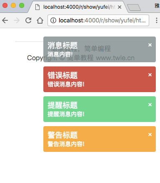The width and height of the screenshot is (160, 183).
Task: Go back using the browser back arrow
Action: click(5, 20)
